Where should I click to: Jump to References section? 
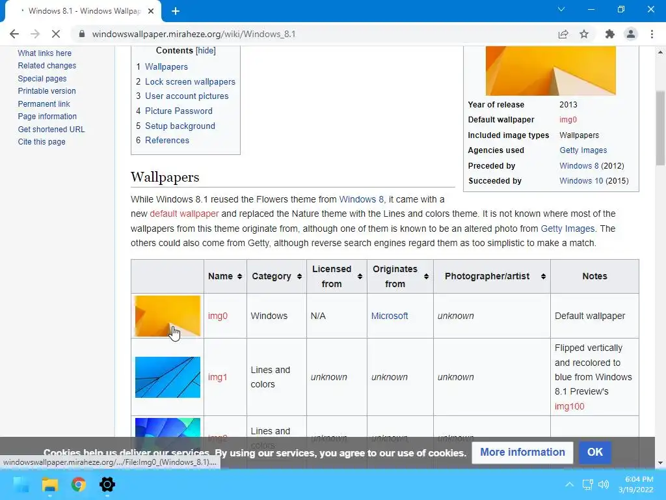(x=167, y=141)
